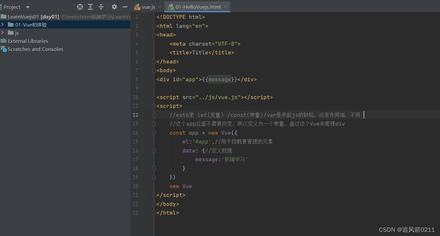Collapse the body tag fold on line 7
This screenshot has width=440, height=236.
(154, 70)
